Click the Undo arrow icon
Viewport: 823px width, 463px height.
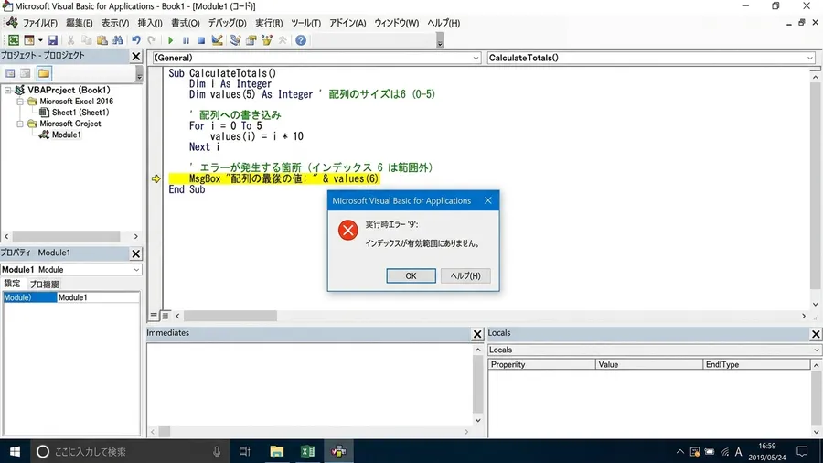(136, 40)
